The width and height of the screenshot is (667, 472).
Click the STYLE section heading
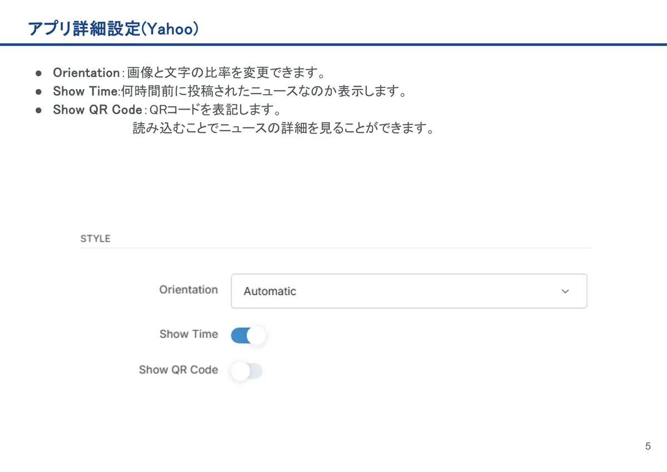96,239
